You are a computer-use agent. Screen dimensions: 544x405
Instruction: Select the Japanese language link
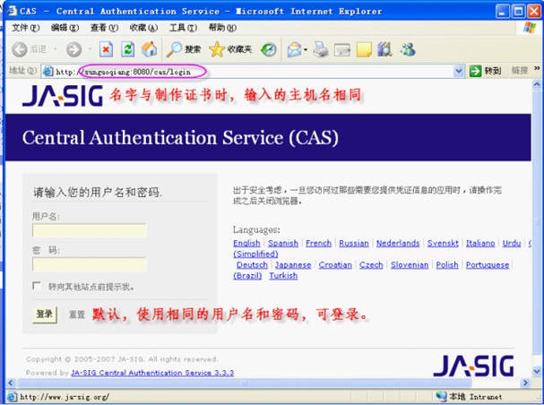(x=293, y=265)
